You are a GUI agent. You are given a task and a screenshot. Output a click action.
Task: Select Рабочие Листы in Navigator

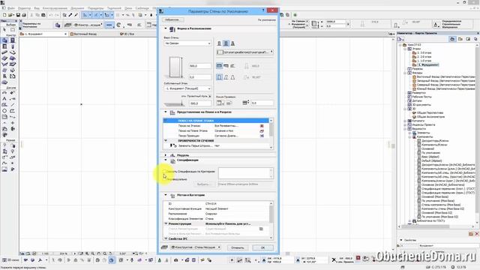(x=422, y=97)
